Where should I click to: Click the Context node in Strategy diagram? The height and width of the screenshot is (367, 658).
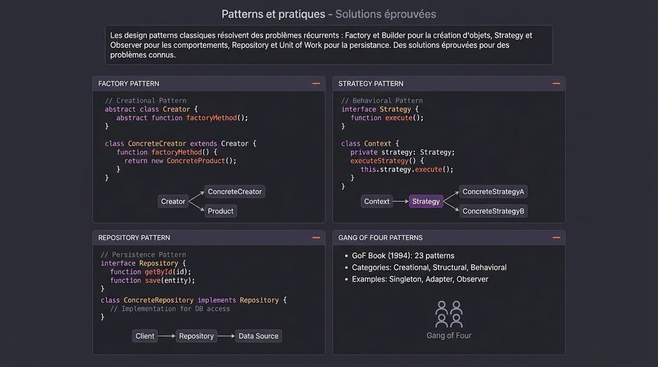376,201
